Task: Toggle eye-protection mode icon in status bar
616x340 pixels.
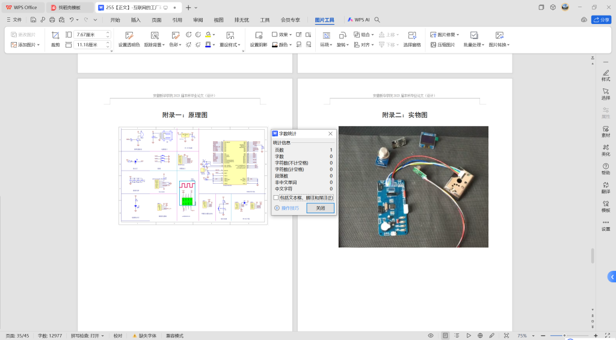Action: (431, 336)
